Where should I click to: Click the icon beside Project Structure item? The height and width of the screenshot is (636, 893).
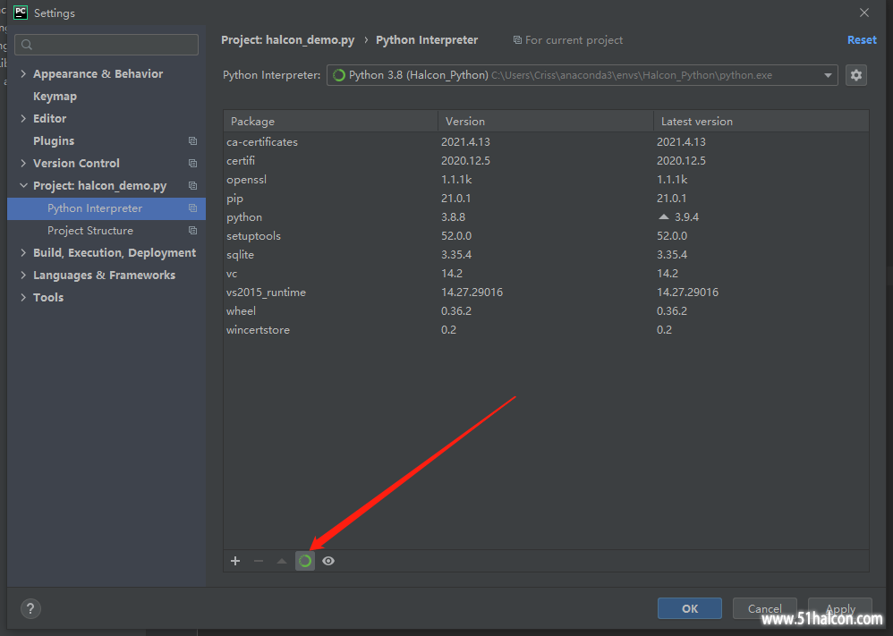(x=192, y=231)
